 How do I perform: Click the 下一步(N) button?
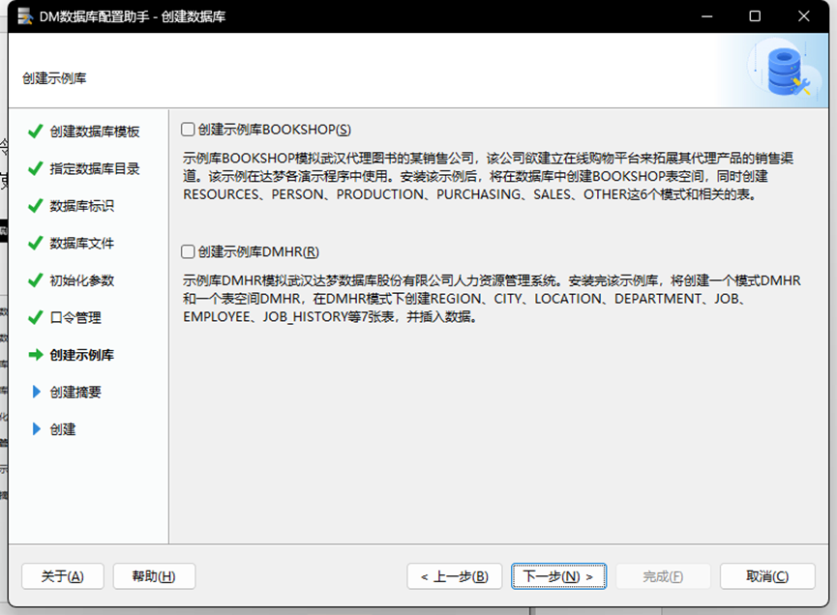(x=558, y=576)
